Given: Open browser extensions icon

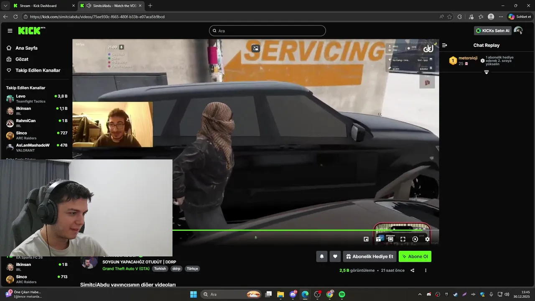Looking at the screenshot, I should click(460, 17).
